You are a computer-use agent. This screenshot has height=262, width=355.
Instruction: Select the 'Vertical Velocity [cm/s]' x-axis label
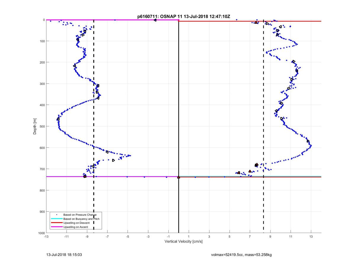(x=183, y=242)
